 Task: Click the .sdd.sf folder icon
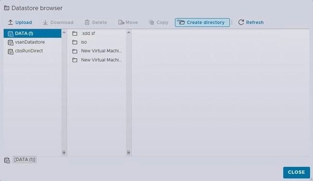tap(75, 33)
